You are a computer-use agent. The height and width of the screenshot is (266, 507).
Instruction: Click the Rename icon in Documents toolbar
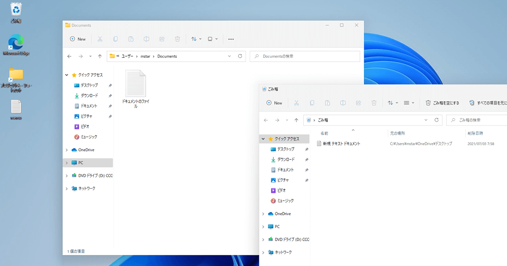[x=146, y=39]
